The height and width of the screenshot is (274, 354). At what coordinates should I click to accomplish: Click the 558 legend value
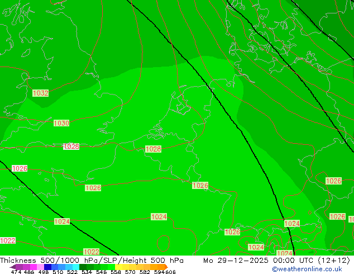116,272
